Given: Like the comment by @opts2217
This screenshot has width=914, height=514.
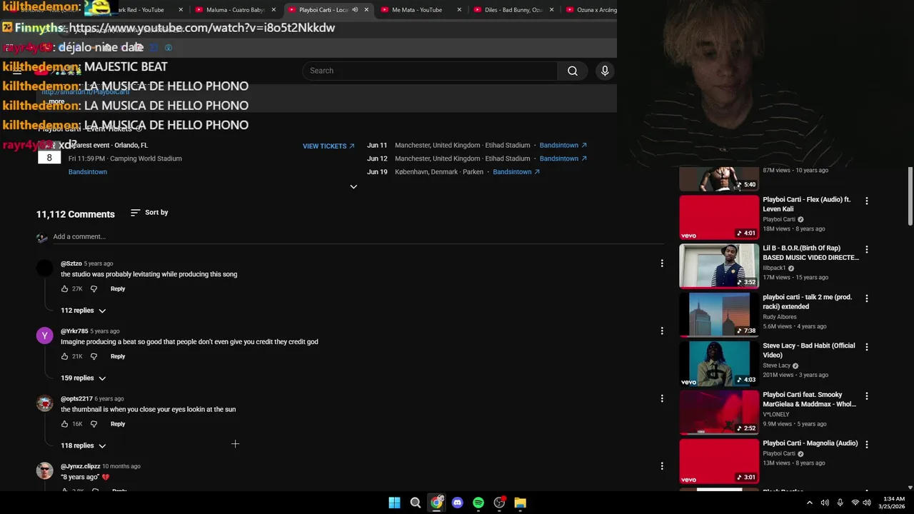Looking at the screenshot, I should 64,424.
